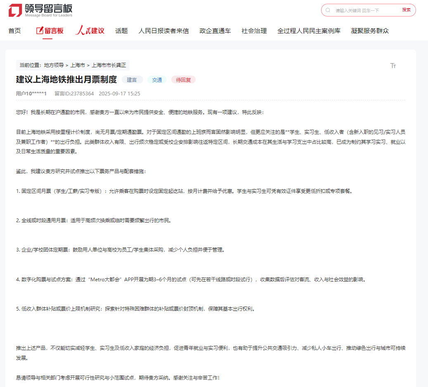Click the 待回复 status tag

[183, 80]
